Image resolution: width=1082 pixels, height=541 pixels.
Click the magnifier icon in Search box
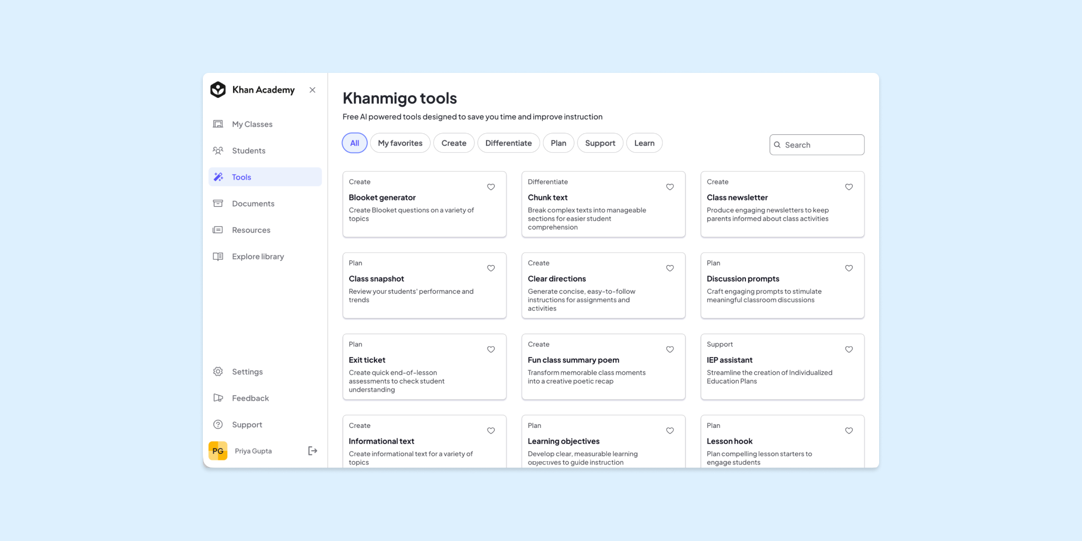(x=777, y=145)
